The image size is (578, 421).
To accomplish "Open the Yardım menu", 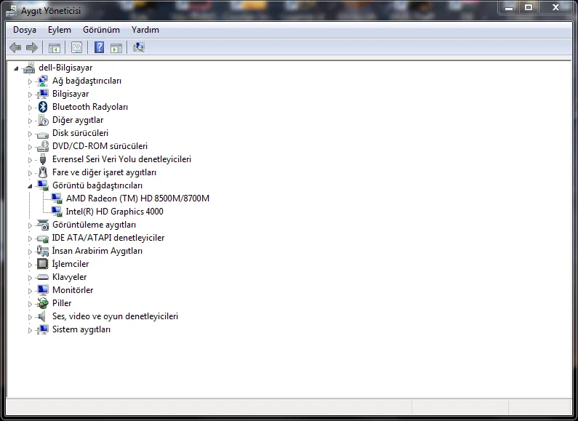I will [145, 30].
